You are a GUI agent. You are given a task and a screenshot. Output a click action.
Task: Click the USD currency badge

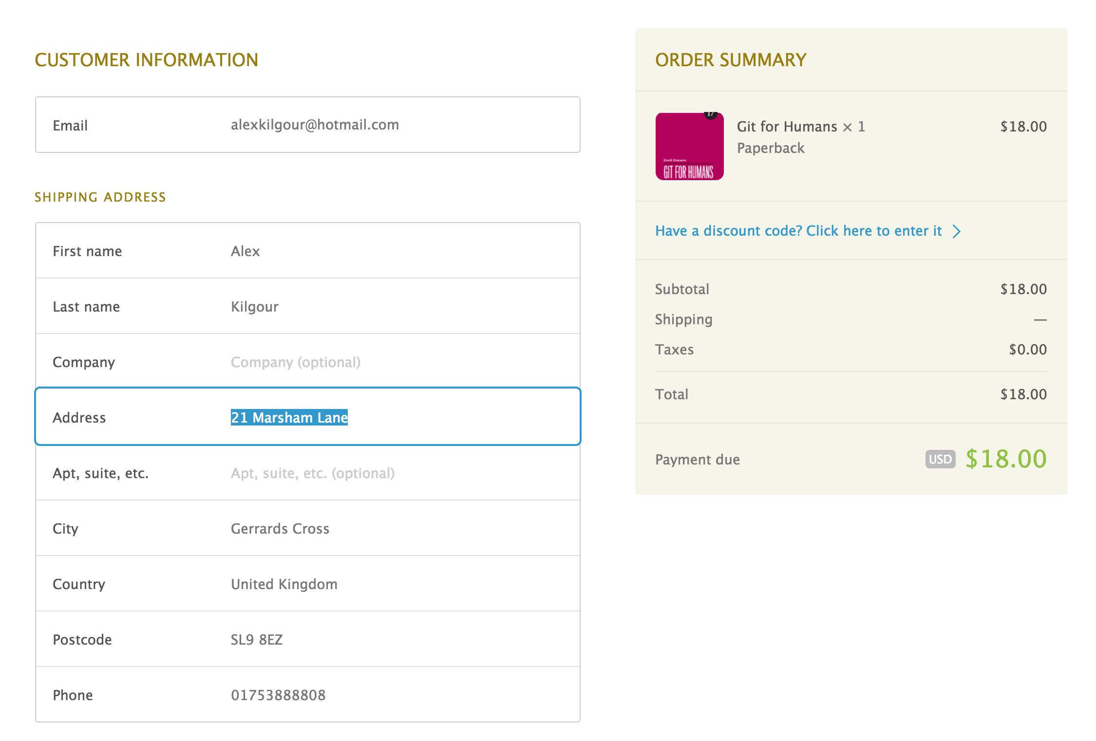click(x=940, y=459)
